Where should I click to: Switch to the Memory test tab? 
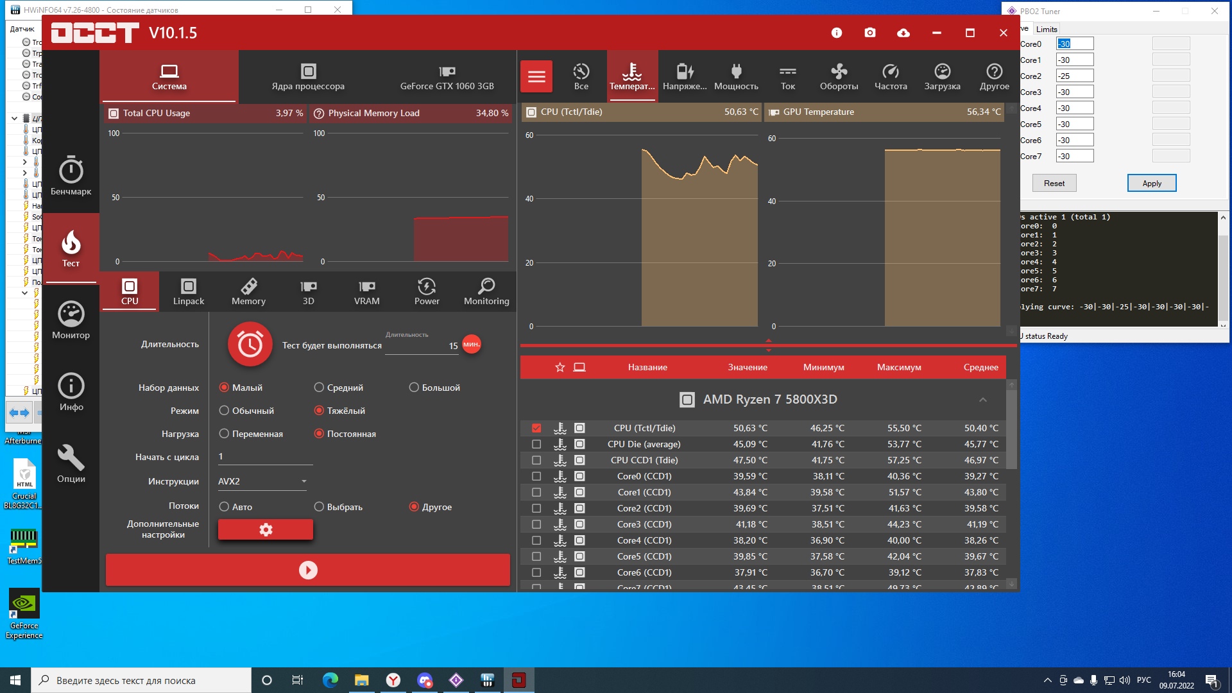click(x=248, y=291)
